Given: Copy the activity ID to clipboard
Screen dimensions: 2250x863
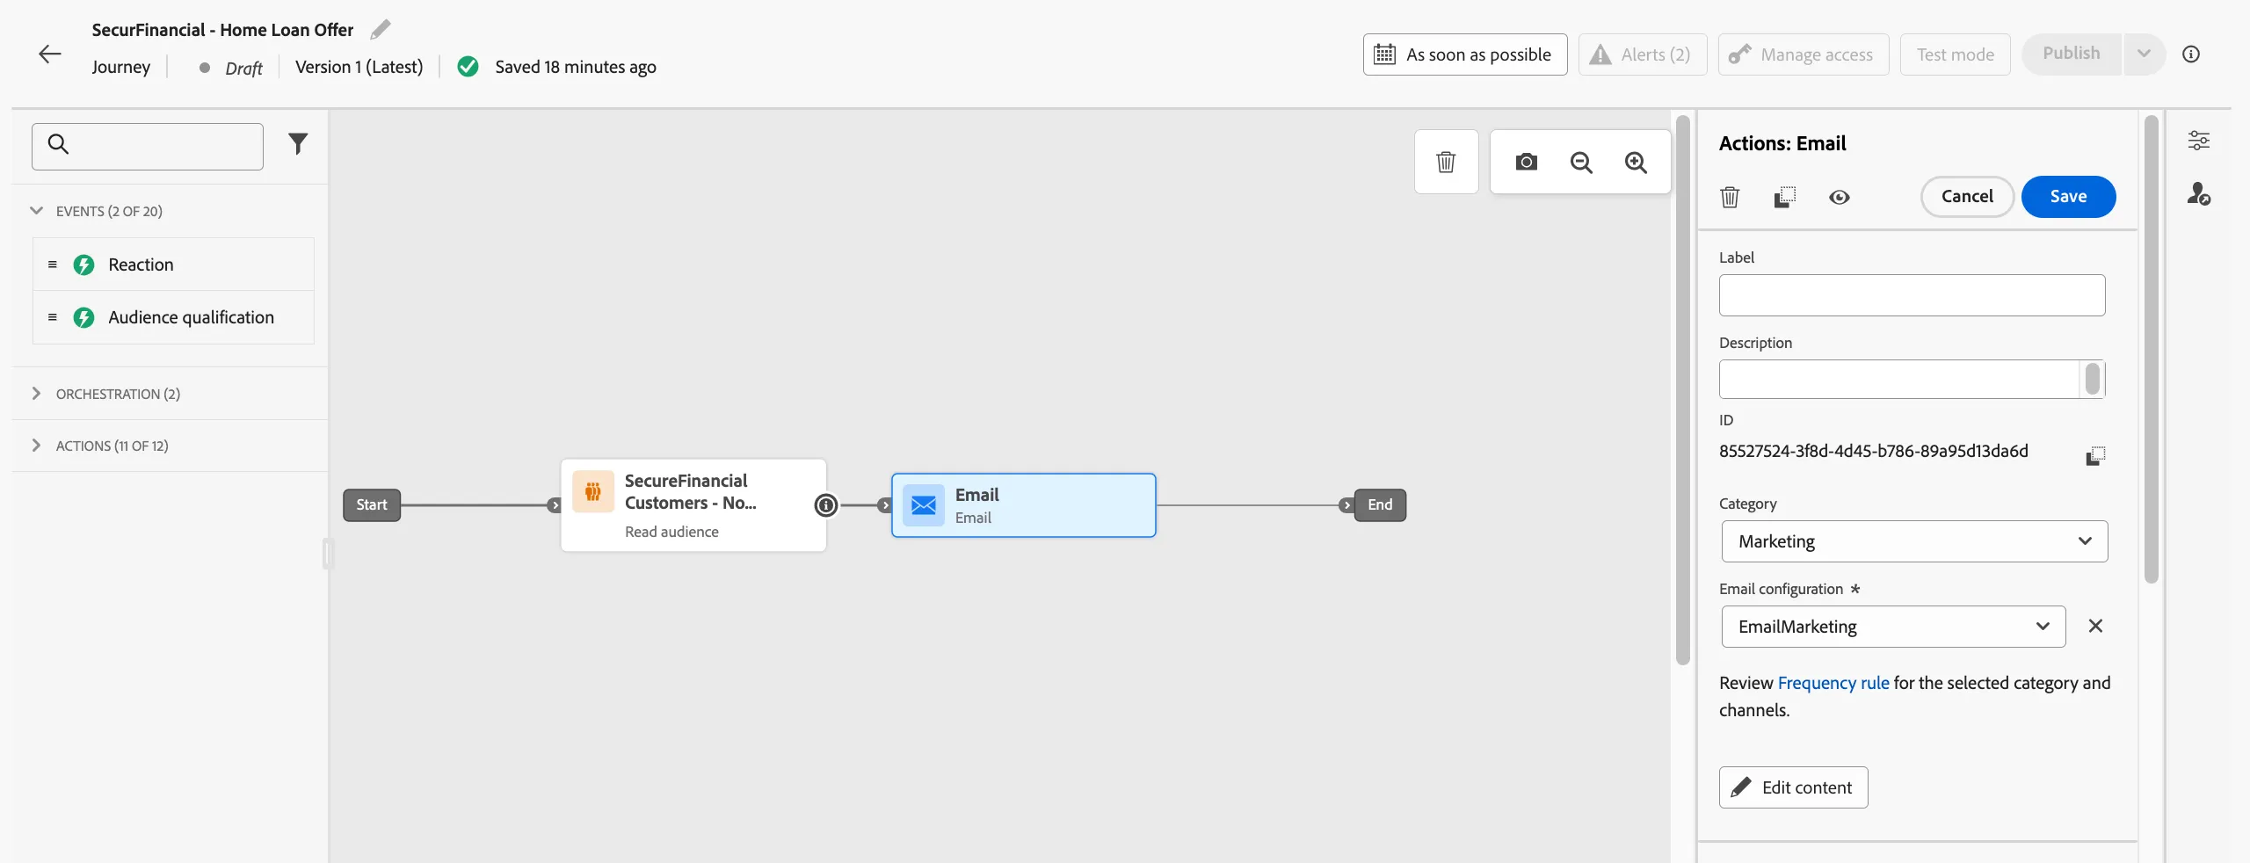Looking at the screenshot, I should (x=2095, y=455).
